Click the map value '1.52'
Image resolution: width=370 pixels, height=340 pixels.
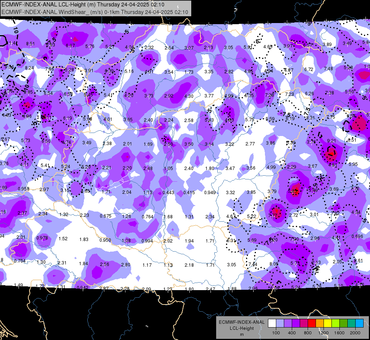click(63, 238)
